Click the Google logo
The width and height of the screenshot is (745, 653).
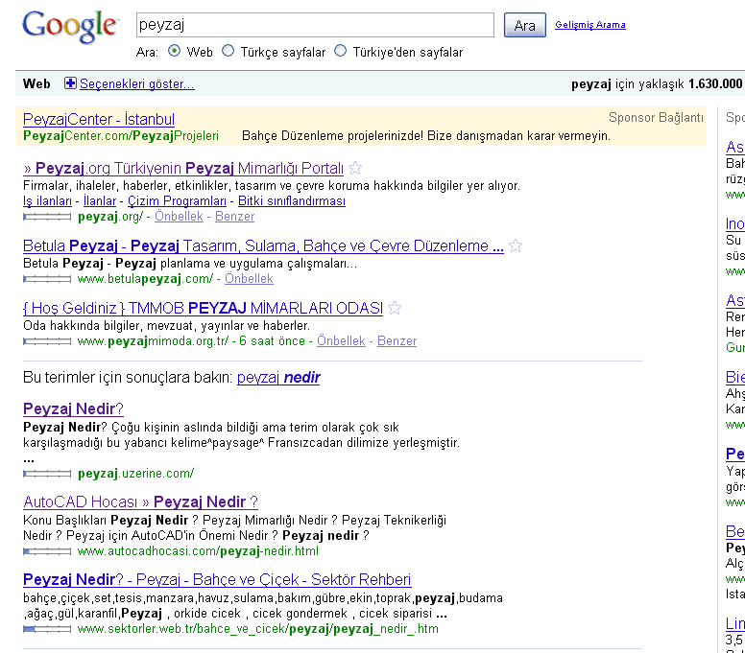pyautogui.click(x=70, y=27)
